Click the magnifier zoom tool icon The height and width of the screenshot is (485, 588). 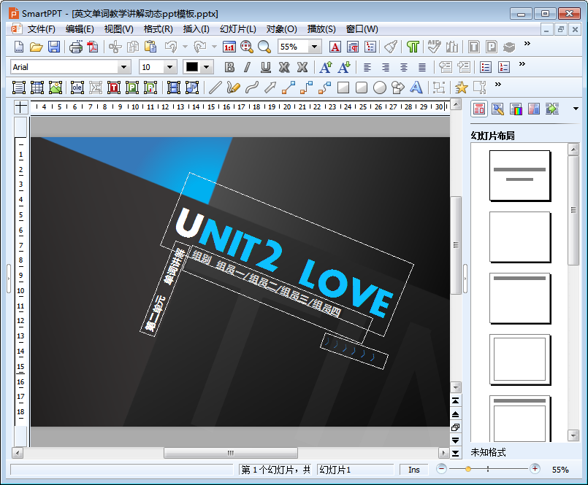[264, 47]
